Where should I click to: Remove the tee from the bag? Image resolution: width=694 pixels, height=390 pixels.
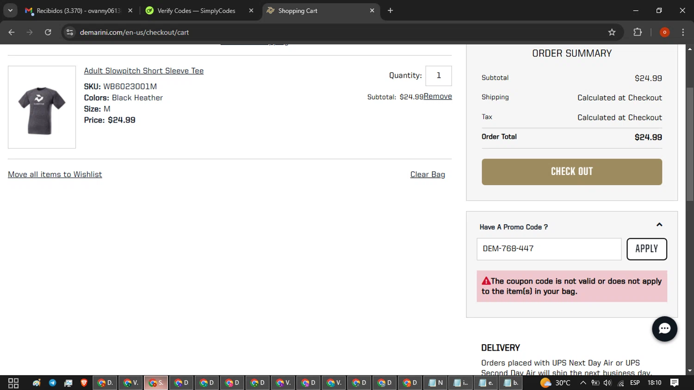[438, 96]
